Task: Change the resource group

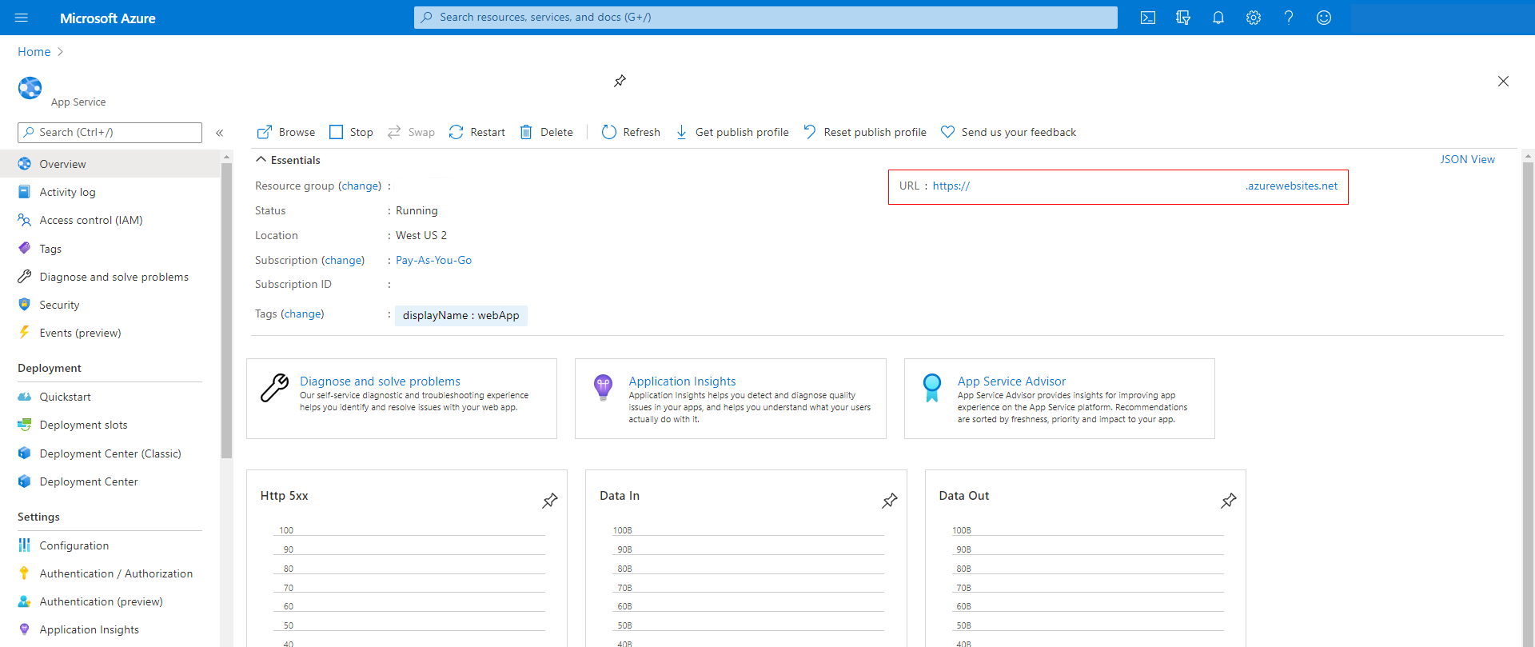Action: point(360,186)
